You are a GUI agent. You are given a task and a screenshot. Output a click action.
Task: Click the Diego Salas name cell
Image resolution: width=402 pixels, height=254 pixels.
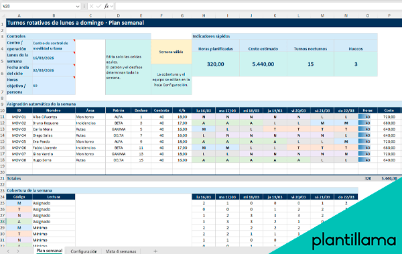coord(54,135)
